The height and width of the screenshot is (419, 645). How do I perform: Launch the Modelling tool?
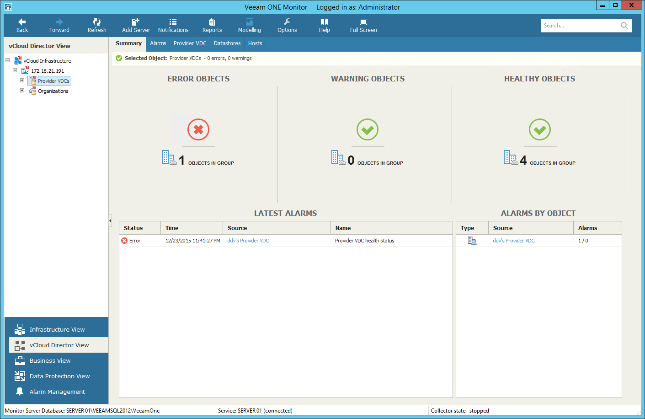(250, 26)
